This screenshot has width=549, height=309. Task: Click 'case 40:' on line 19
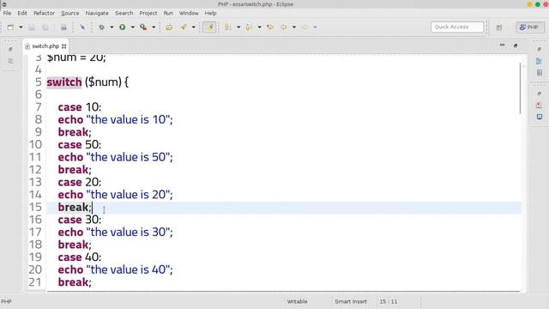coord(80,257)
